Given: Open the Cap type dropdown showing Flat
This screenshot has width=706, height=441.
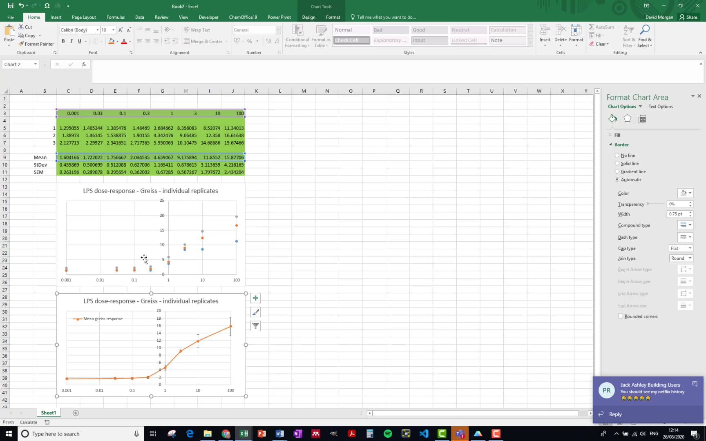Looking at the screenshot, I should tap(680, 248).
